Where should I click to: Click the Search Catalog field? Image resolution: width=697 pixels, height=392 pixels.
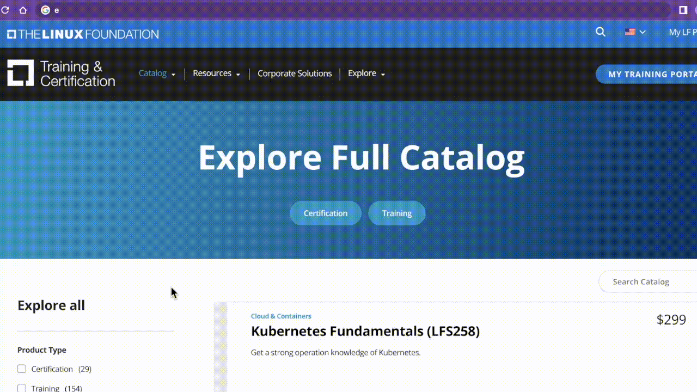click(647, 281)
